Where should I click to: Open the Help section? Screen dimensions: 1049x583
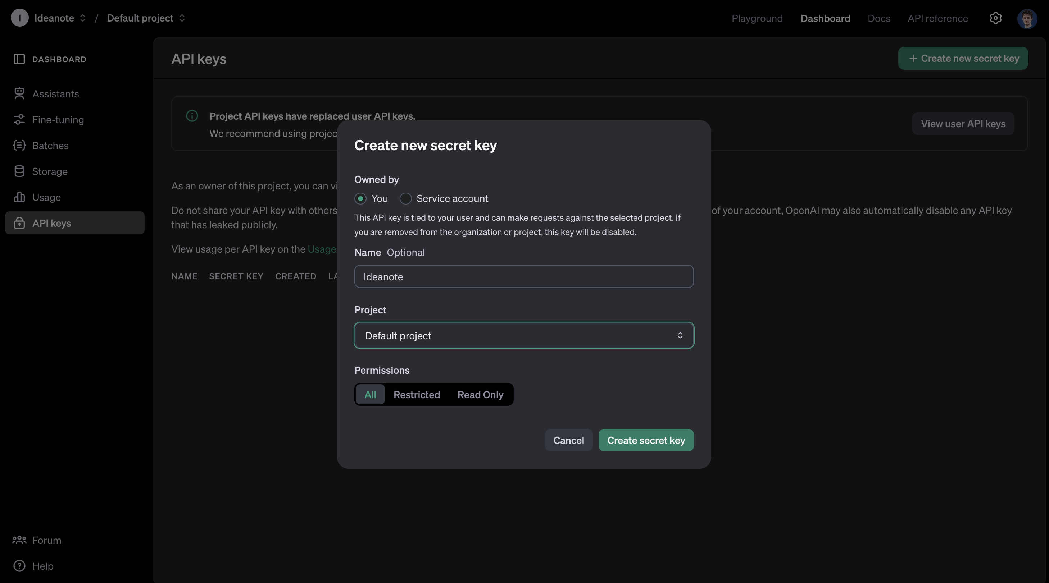tap(43, 566)
